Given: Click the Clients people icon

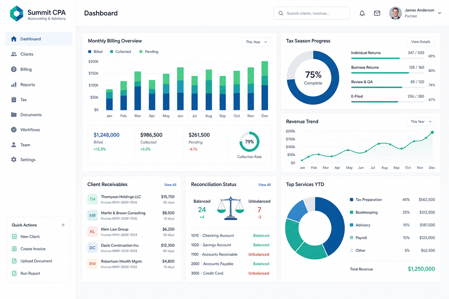Looking at the screenshot, I should point(14,54).
